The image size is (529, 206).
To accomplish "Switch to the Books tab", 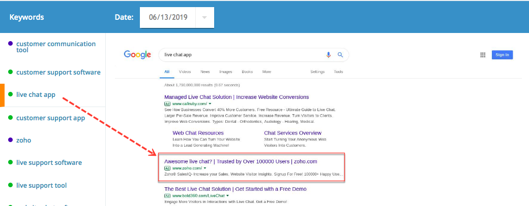I will (x=247, y=72).
